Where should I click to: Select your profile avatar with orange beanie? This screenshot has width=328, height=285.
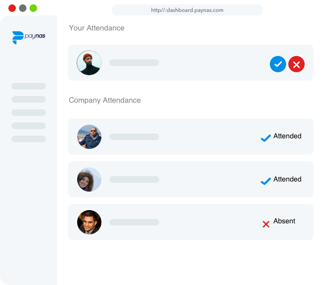89,63
